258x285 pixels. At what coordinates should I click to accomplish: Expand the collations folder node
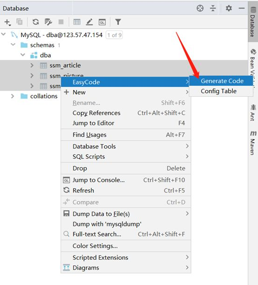tap(13, 96)
